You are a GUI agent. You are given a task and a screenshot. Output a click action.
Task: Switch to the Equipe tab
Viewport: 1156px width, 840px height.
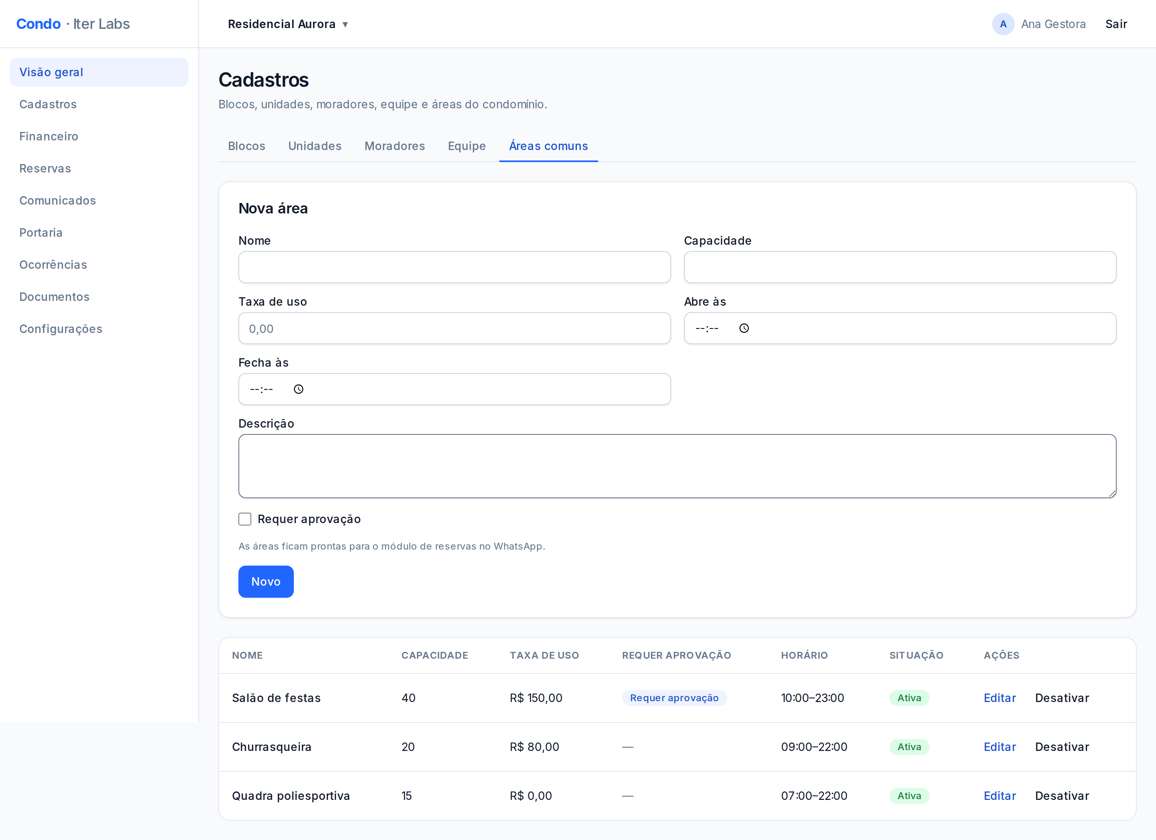coord(467,146)
